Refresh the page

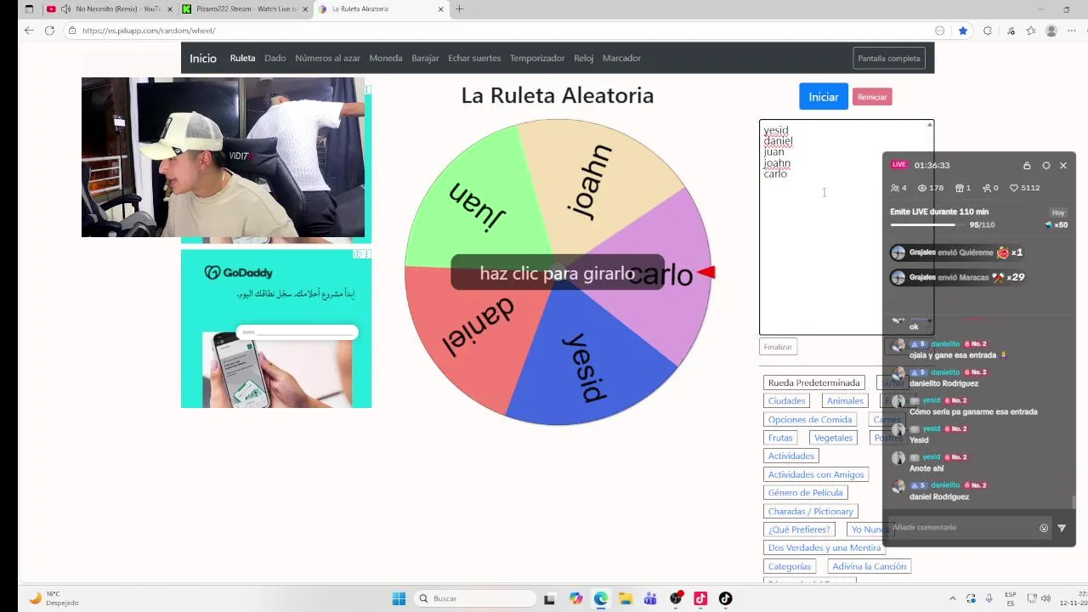pyautogui.click(x=49, y=31)
